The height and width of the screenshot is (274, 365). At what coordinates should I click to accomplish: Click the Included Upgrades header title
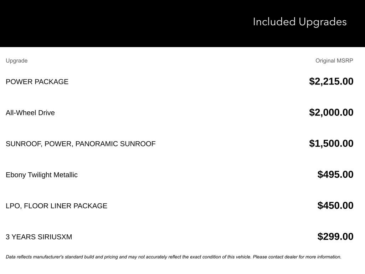(x=299, y=22)
